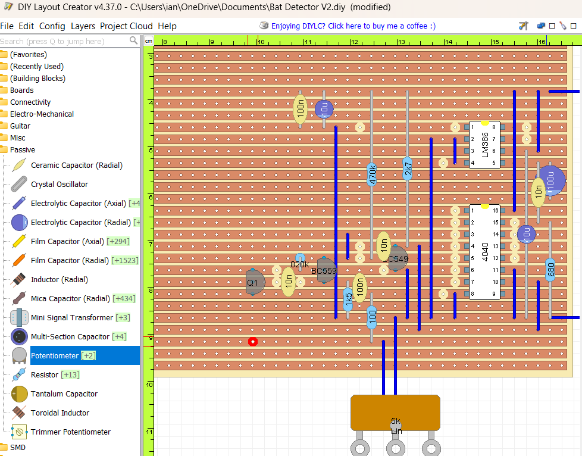Open Film Capacitor (Axial) [+294] variants
Screen dimensions: 582x456
(118, 241)
